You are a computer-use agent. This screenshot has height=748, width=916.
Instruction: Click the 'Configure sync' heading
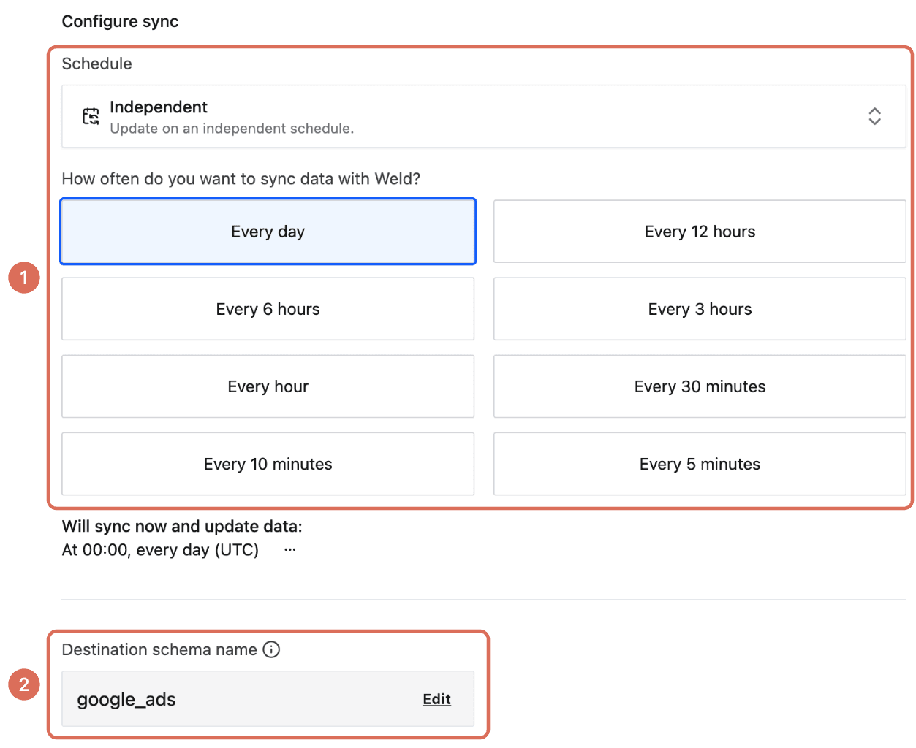120,21
